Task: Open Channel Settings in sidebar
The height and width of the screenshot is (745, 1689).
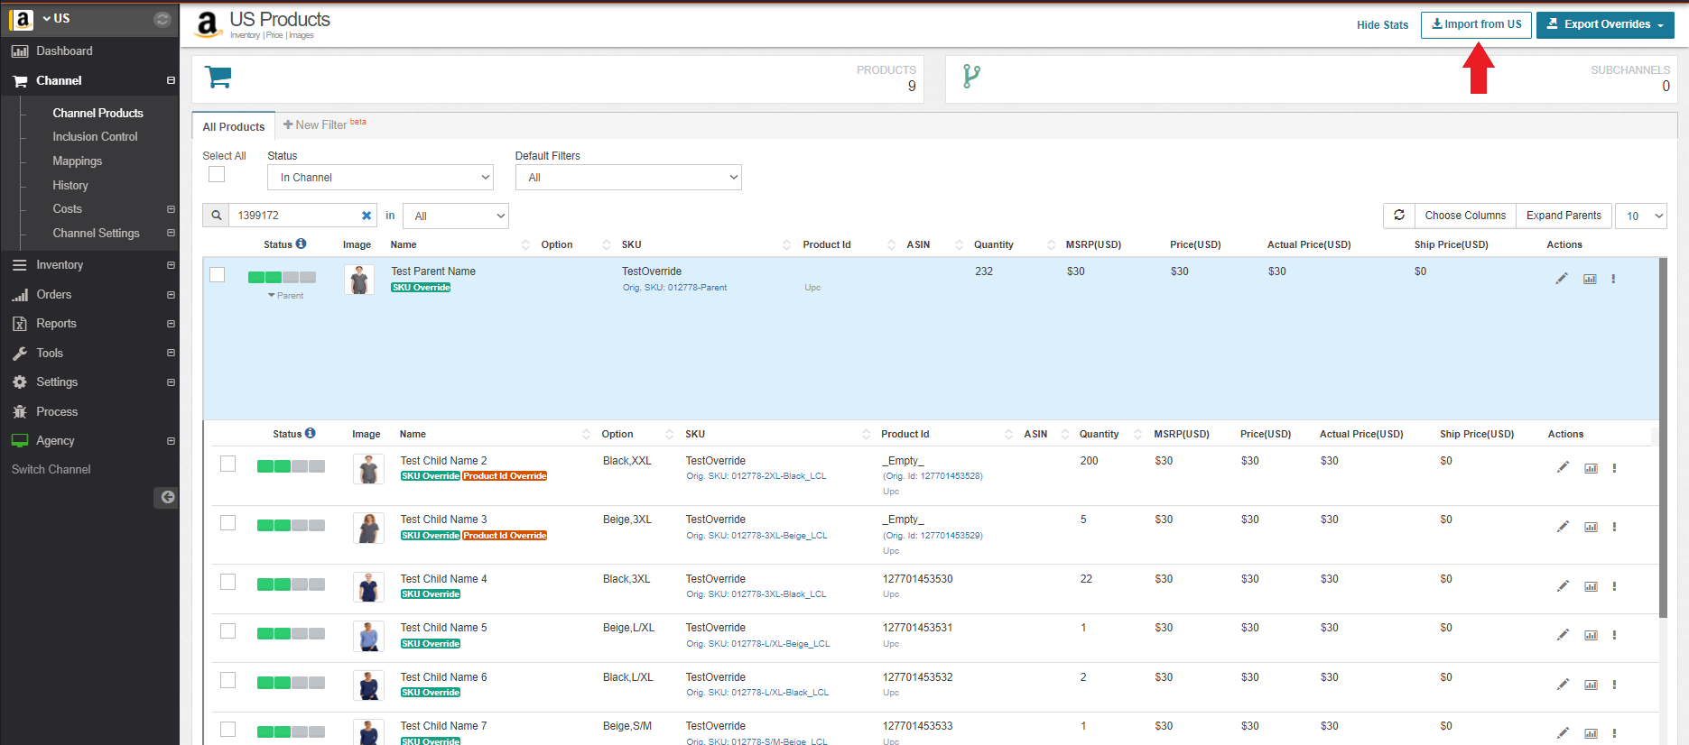Action: [x=96, y=233]
